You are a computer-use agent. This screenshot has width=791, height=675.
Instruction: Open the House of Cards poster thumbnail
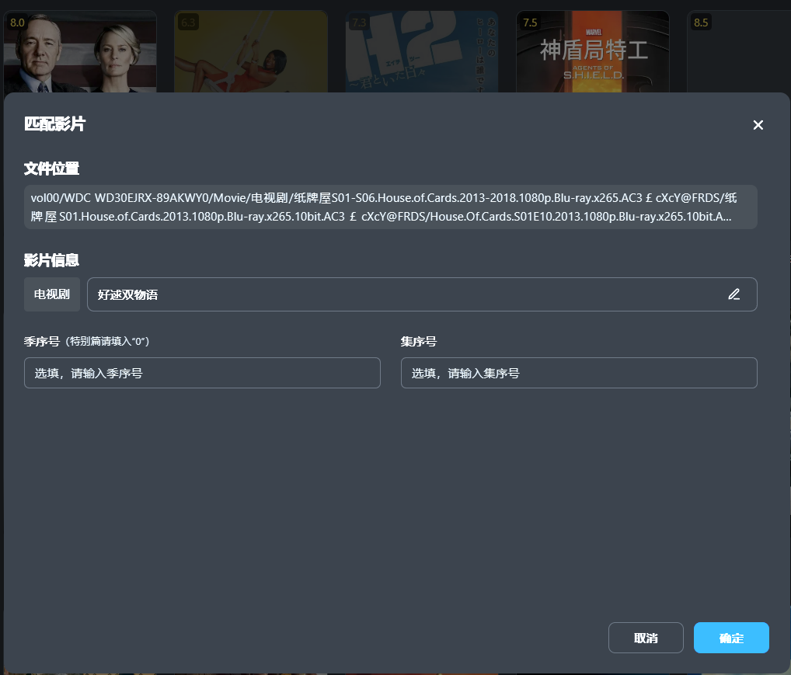80,51
